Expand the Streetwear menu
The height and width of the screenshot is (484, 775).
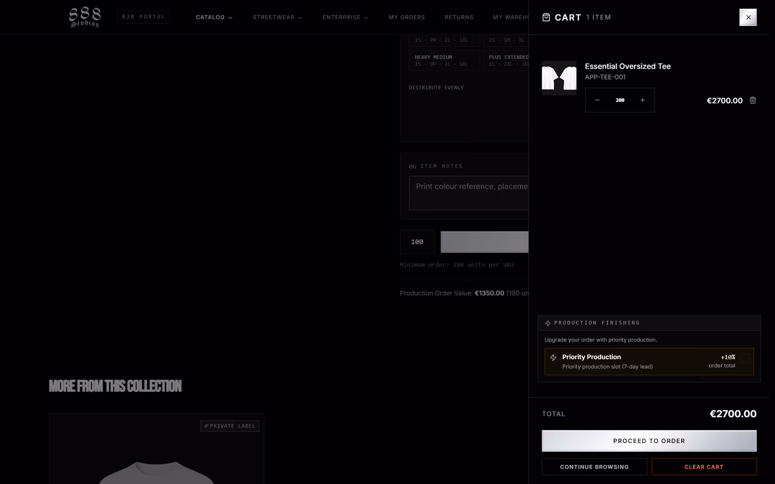[x=278, y=17]
